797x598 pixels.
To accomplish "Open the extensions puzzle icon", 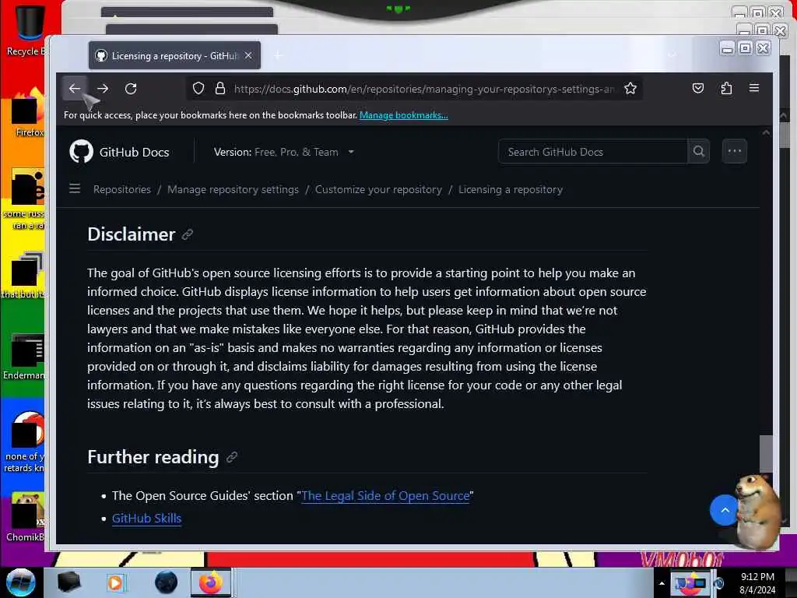I will [x=726, y=88].
